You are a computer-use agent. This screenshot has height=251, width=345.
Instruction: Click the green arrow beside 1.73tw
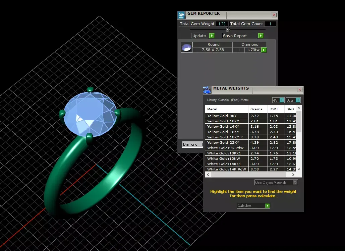264,50
